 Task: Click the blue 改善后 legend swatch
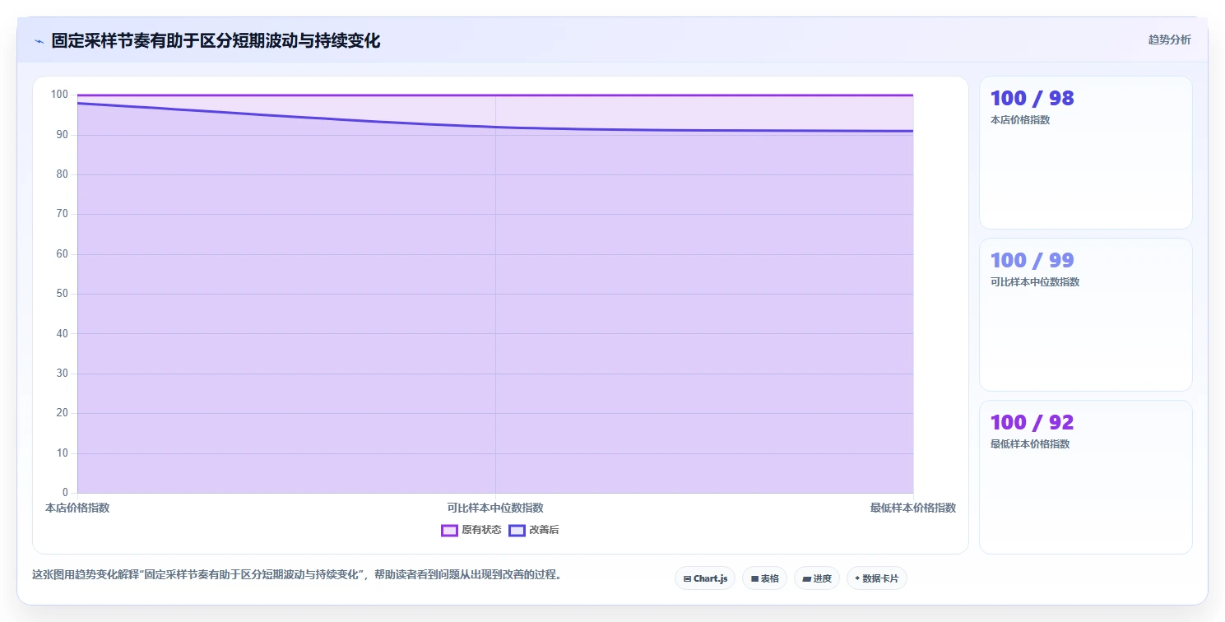pyautogui.click(x=517, y=531)
